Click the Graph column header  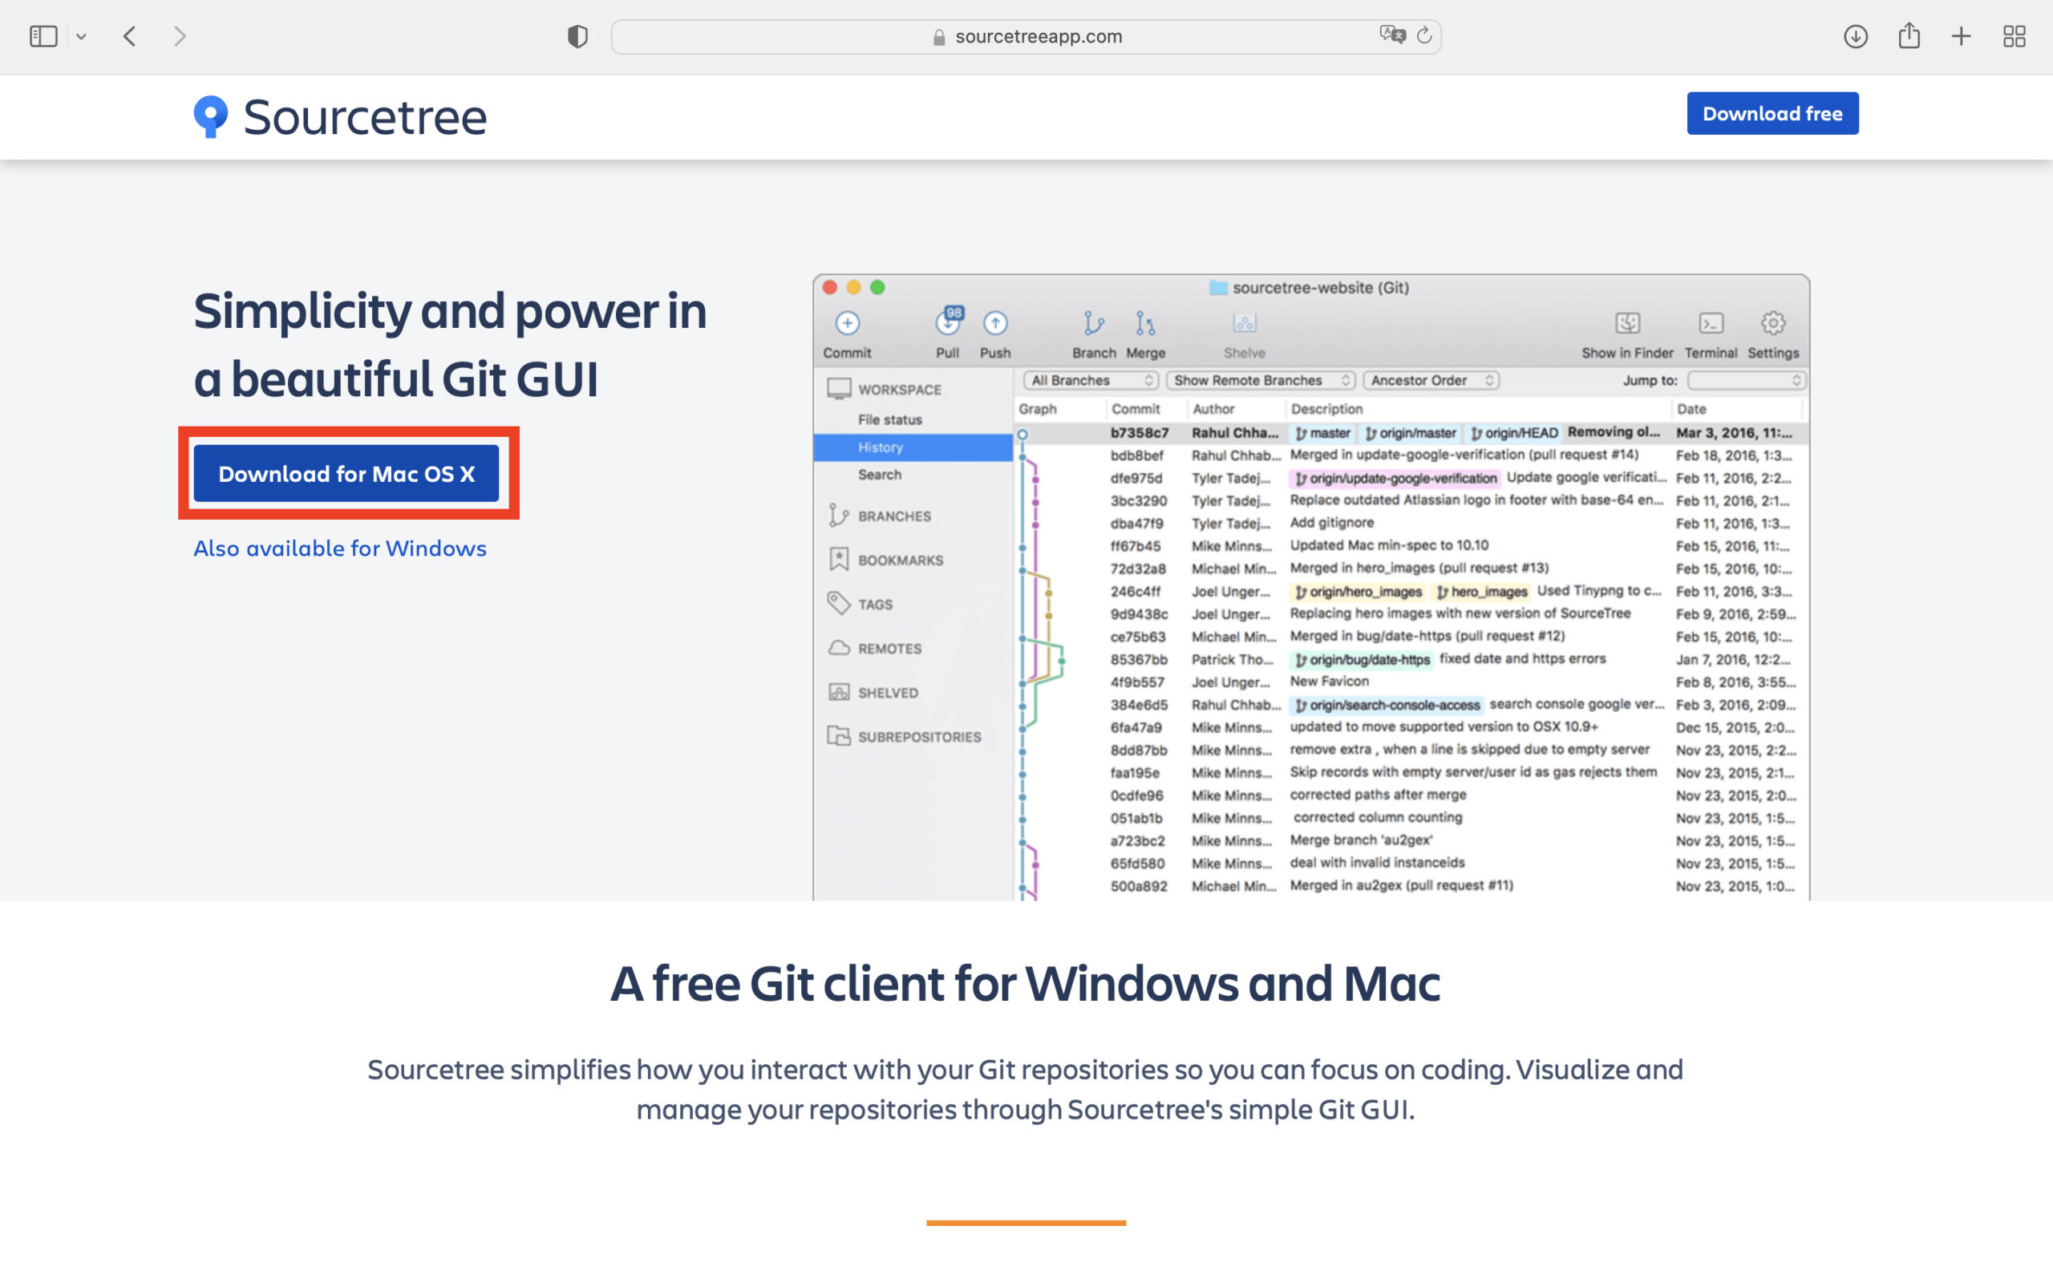tap(1038, 409)
